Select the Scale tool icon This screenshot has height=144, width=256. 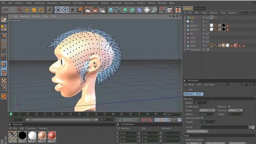coord(34,10)
